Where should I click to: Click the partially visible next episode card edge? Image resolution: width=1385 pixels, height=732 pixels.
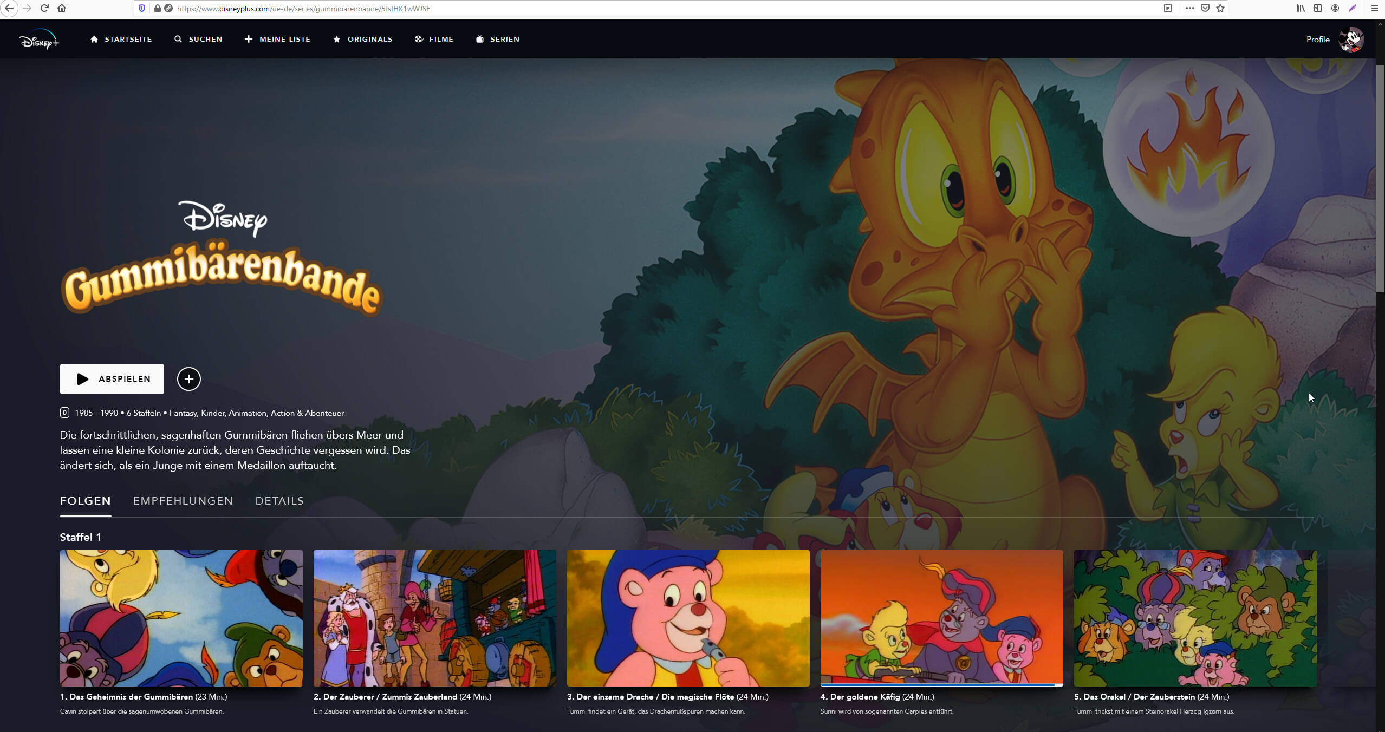tap(1351, 618)
